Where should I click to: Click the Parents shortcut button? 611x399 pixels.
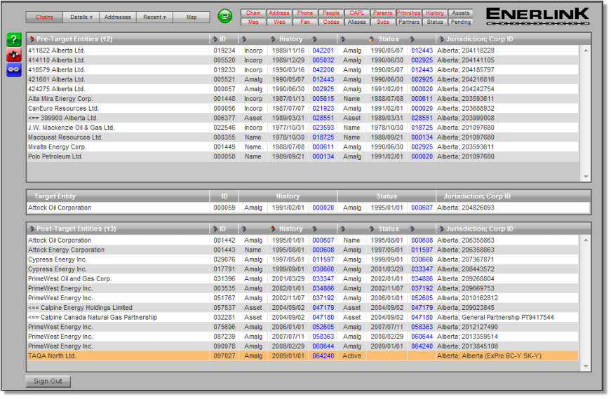click(382, 13)
